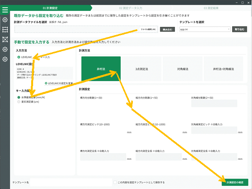Click the ファイル選択 button in the file area
The width and height of the screenshot is (252, 189).
[148, 29]
